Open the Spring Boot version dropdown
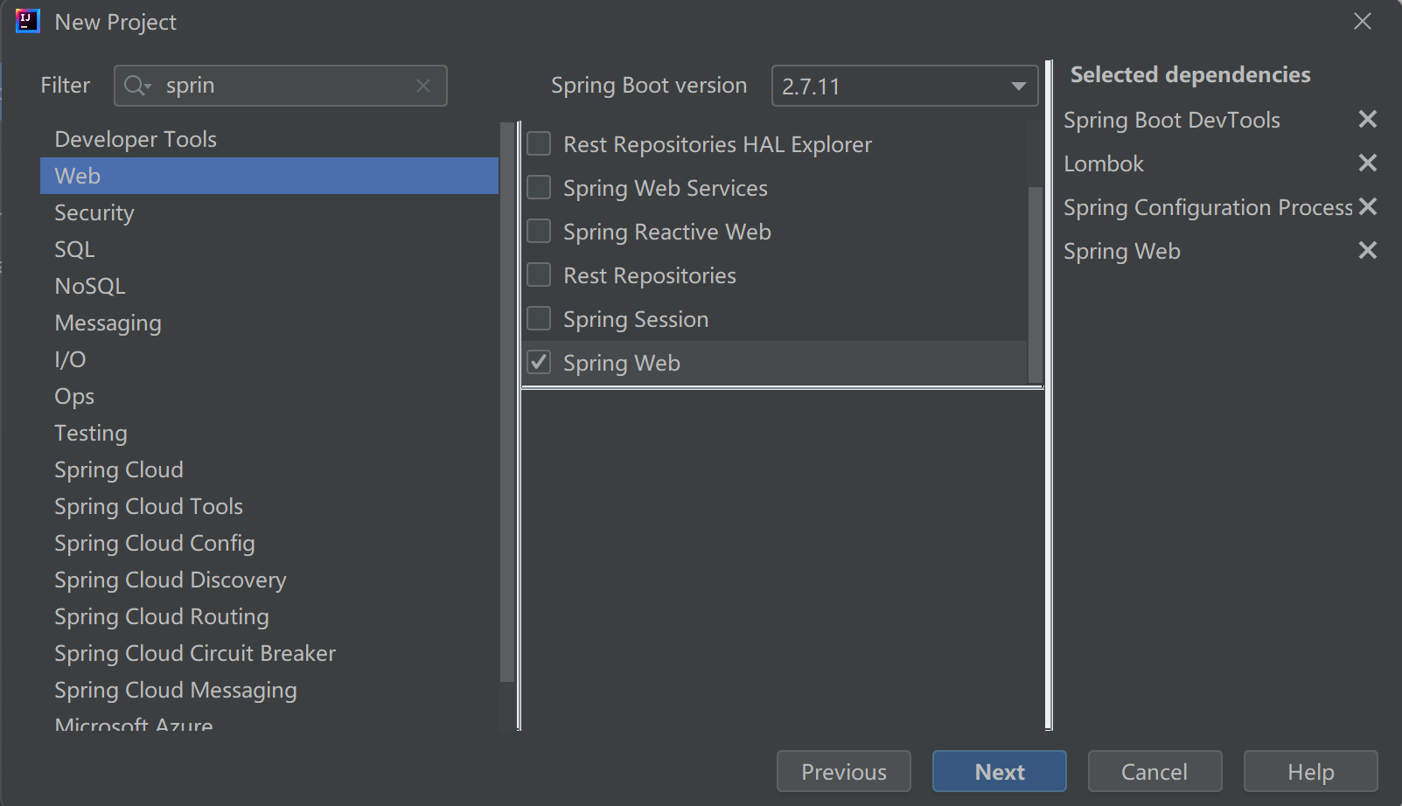The width and height of the screenshot is (1402, 806). (904, 86)
